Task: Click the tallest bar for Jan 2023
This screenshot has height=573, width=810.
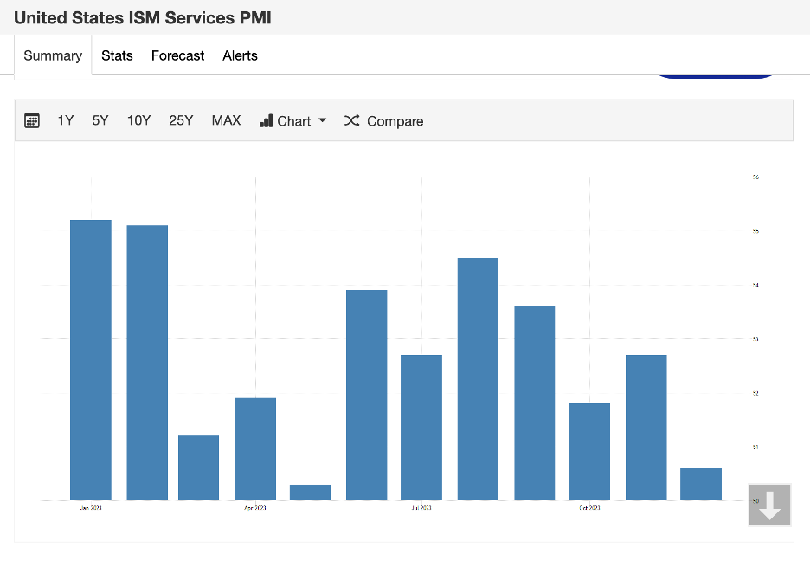Action: [x=91, y=359]
